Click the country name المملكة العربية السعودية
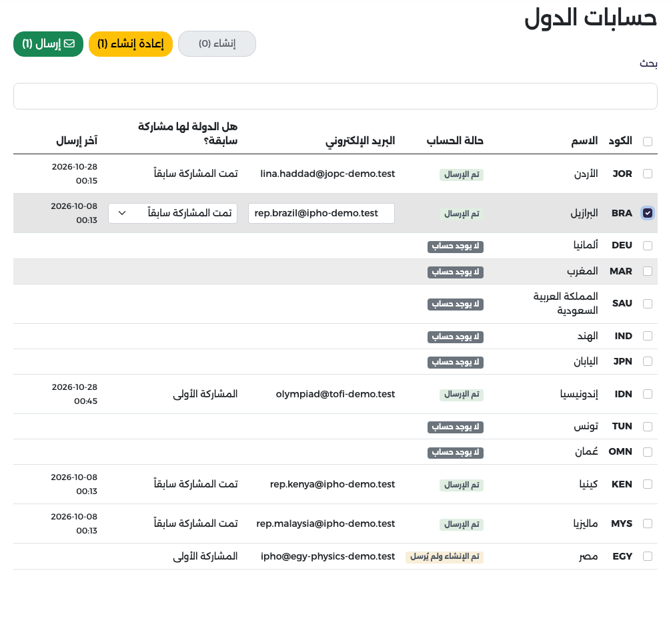671x623 pixels. click(566, 303)
